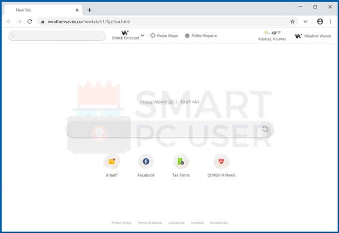Click the Weather Waves brand logo
The image size is (339, 233).
click(x=298, y=36)
